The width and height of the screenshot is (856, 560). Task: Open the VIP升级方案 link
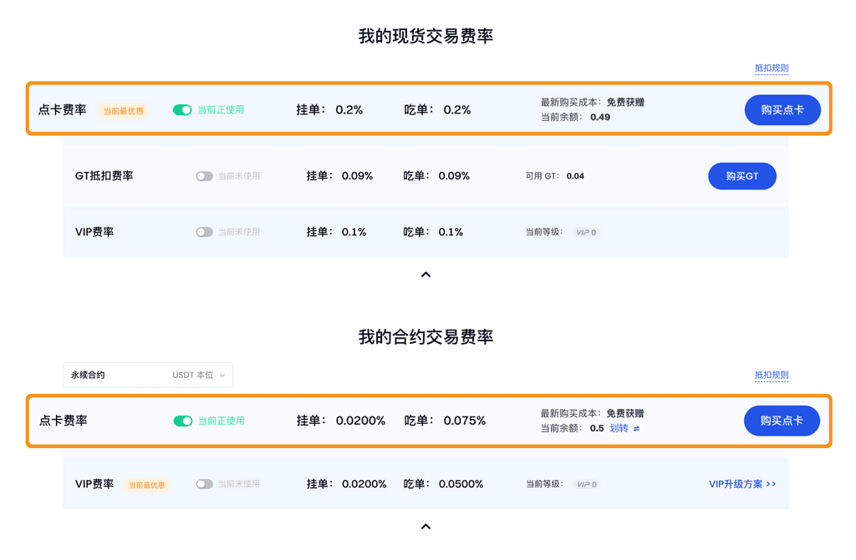742,484
